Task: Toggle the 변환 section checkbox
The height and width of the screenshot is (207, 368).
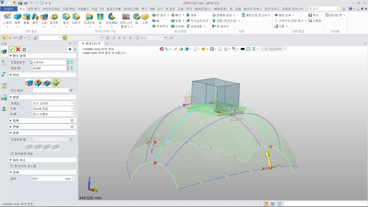Action: (72, 127)
